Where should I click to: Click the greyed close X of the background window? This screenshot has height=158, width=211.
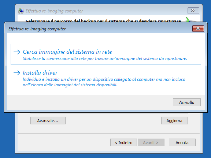193,11
